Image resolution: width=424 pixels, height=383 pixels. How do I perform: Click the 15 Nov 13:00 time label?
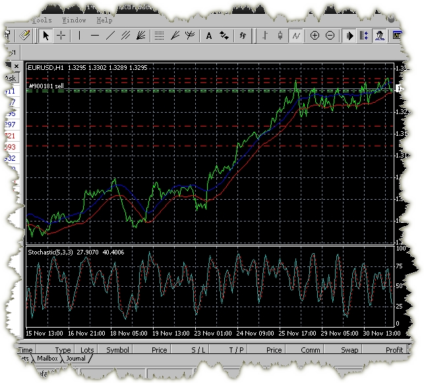click(x=44, y=334)
